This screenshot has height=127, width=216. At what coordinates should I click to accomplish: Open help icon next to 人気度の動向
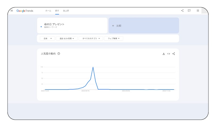coord(59,54)
